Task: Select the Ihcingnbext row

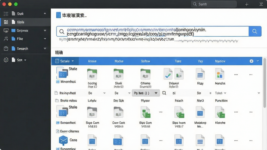Action: click(x=65, y=93)
